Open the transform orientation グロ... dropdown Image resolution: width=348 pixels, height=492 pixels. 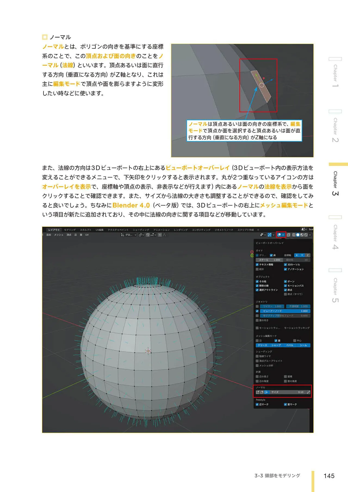pos(129,235)
